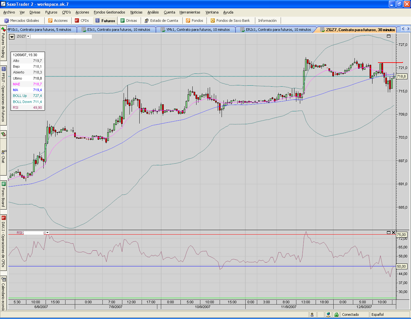Click the green padlock status bar icon
The width and height of the screenshot is (411, 319).
pos(336,315)
